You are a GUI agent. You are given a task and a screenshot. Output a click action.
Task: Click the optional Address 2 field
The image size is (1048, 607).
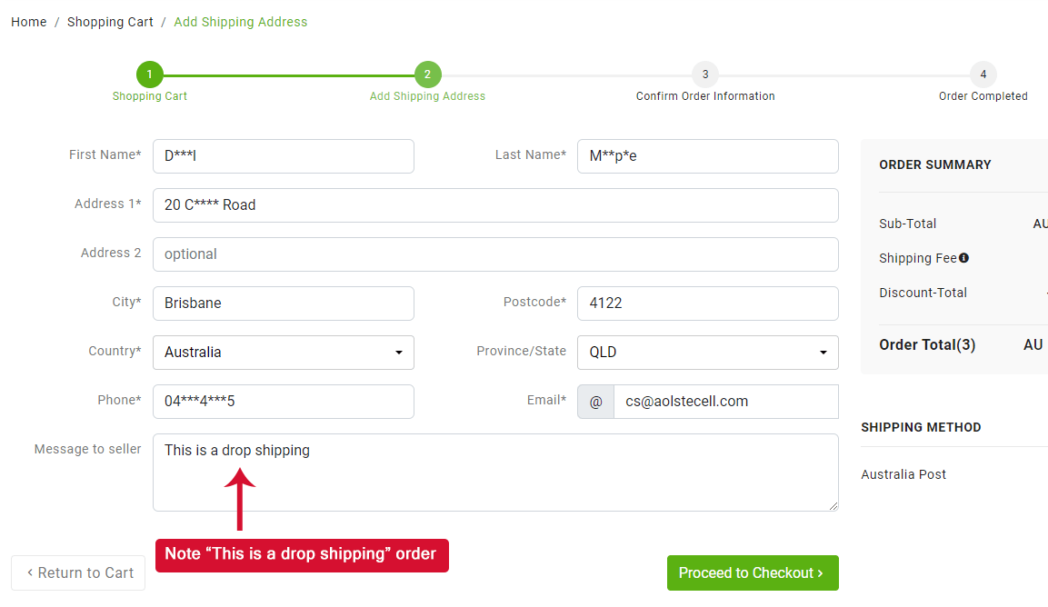click(x=495, y=254)
